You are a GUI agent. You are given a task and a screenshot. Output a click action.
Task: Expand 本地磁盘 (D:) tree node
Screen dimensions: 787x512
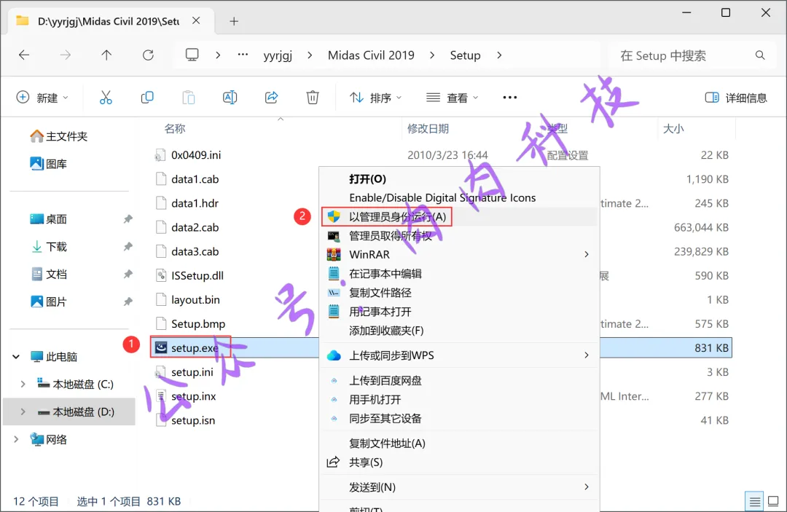tap(23, 411)
